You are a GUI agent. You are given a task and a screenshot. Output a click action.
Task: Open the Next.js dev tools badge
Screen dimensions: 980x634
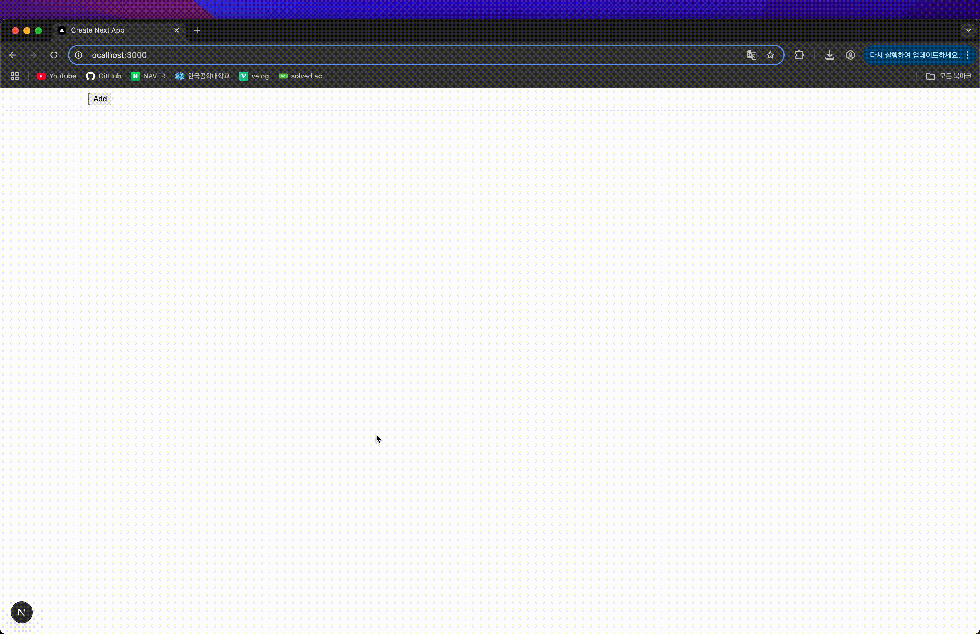click(21, 612)
